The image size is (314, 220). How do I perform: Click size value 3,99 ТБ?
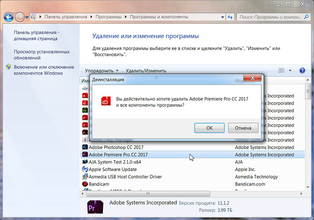pyautogui.click(x=225, y=210)
